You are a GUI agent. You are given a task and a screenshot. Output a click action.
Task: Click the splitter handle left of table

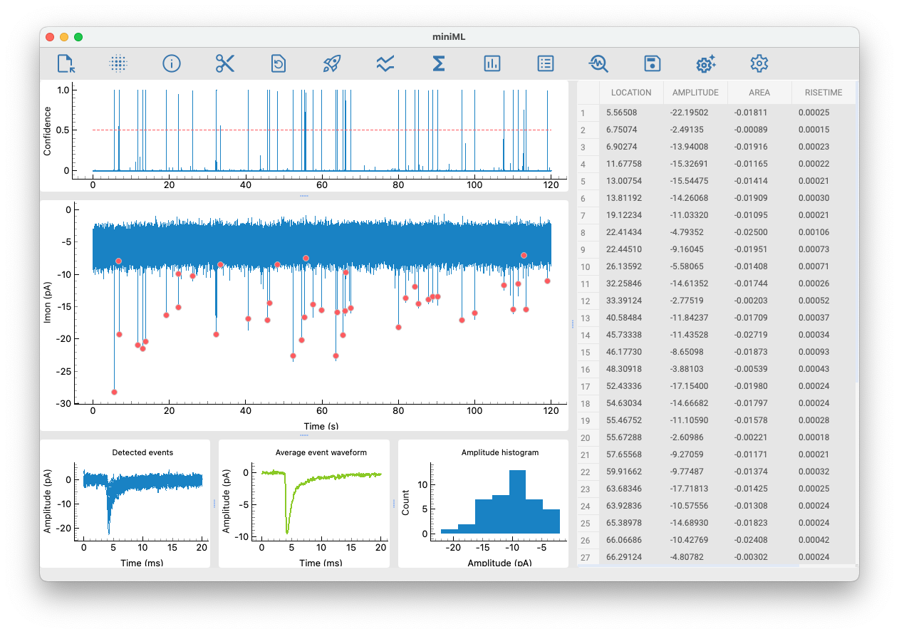[573, 324]
